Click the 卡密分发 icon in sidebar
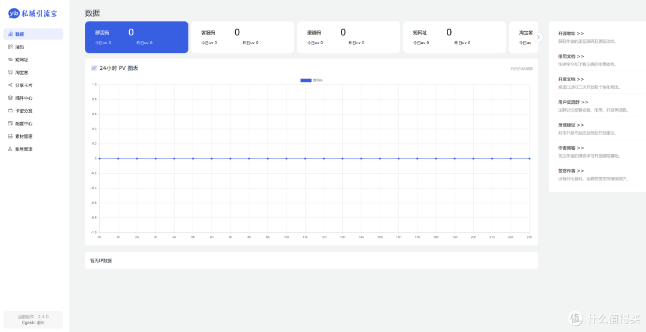The image size is (646, 332). tap(10, 110)
